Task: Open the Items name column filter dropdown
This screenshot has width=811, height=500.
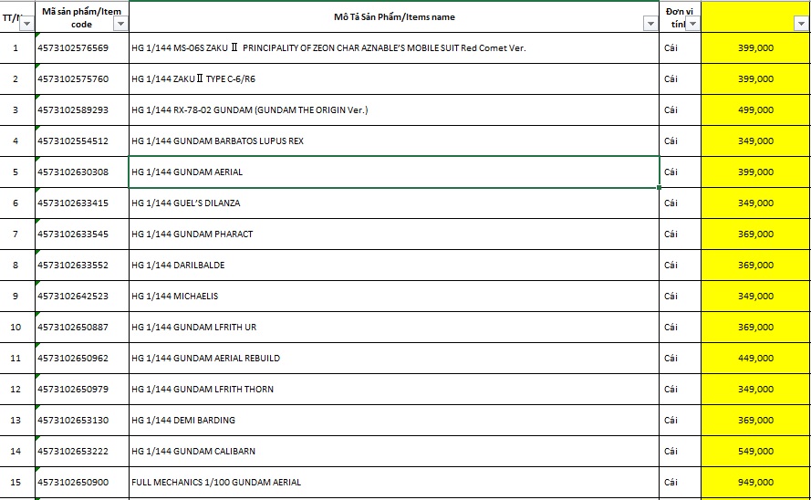Action: [x=650, y=24]
